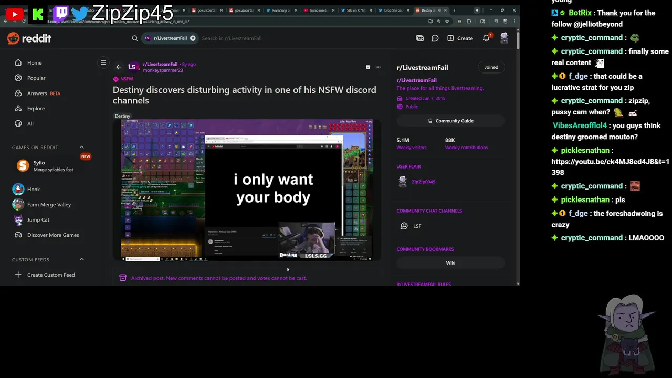
Task: Collapse the Games on Reddit section
Action: 82,148
